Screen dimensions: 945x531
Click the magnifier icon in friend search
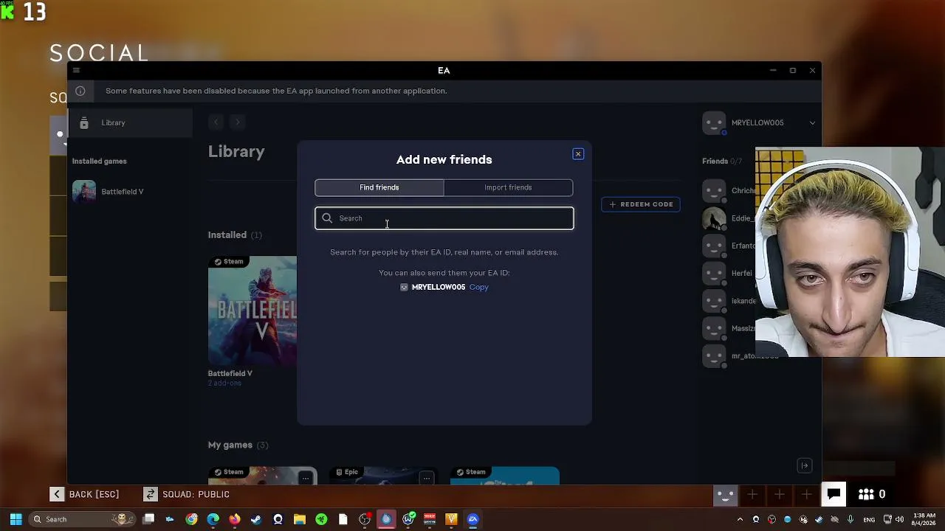(327, 218)
